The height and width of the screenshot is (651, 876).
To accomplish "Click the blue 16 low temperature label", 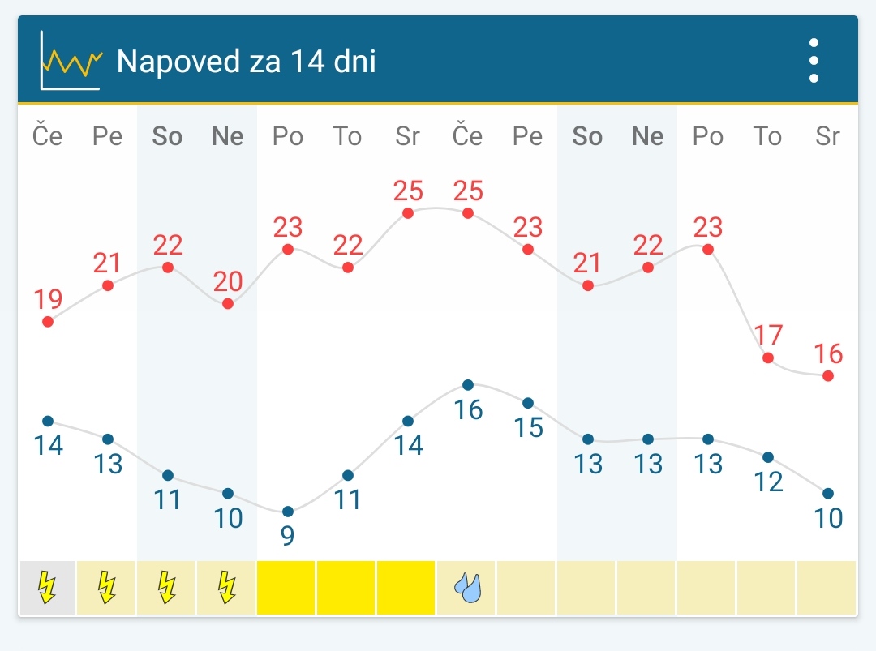I will click(467, 410).
